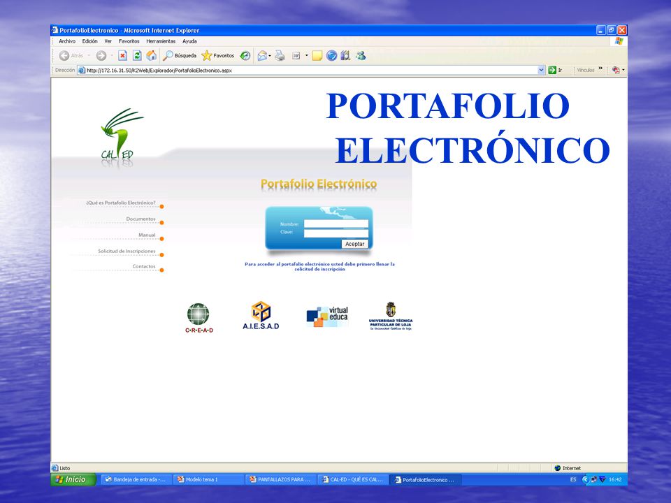Click the Windows flag throbber logo

619,41
